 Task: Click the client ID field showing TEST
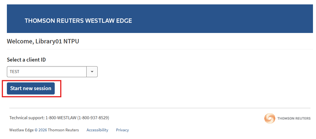[x=47, y=72]
